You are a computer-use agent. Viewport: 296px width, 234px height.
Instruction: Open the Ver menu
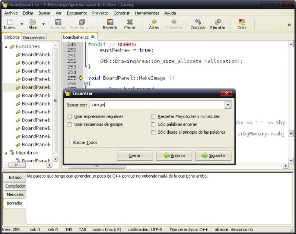pos(59,13)
